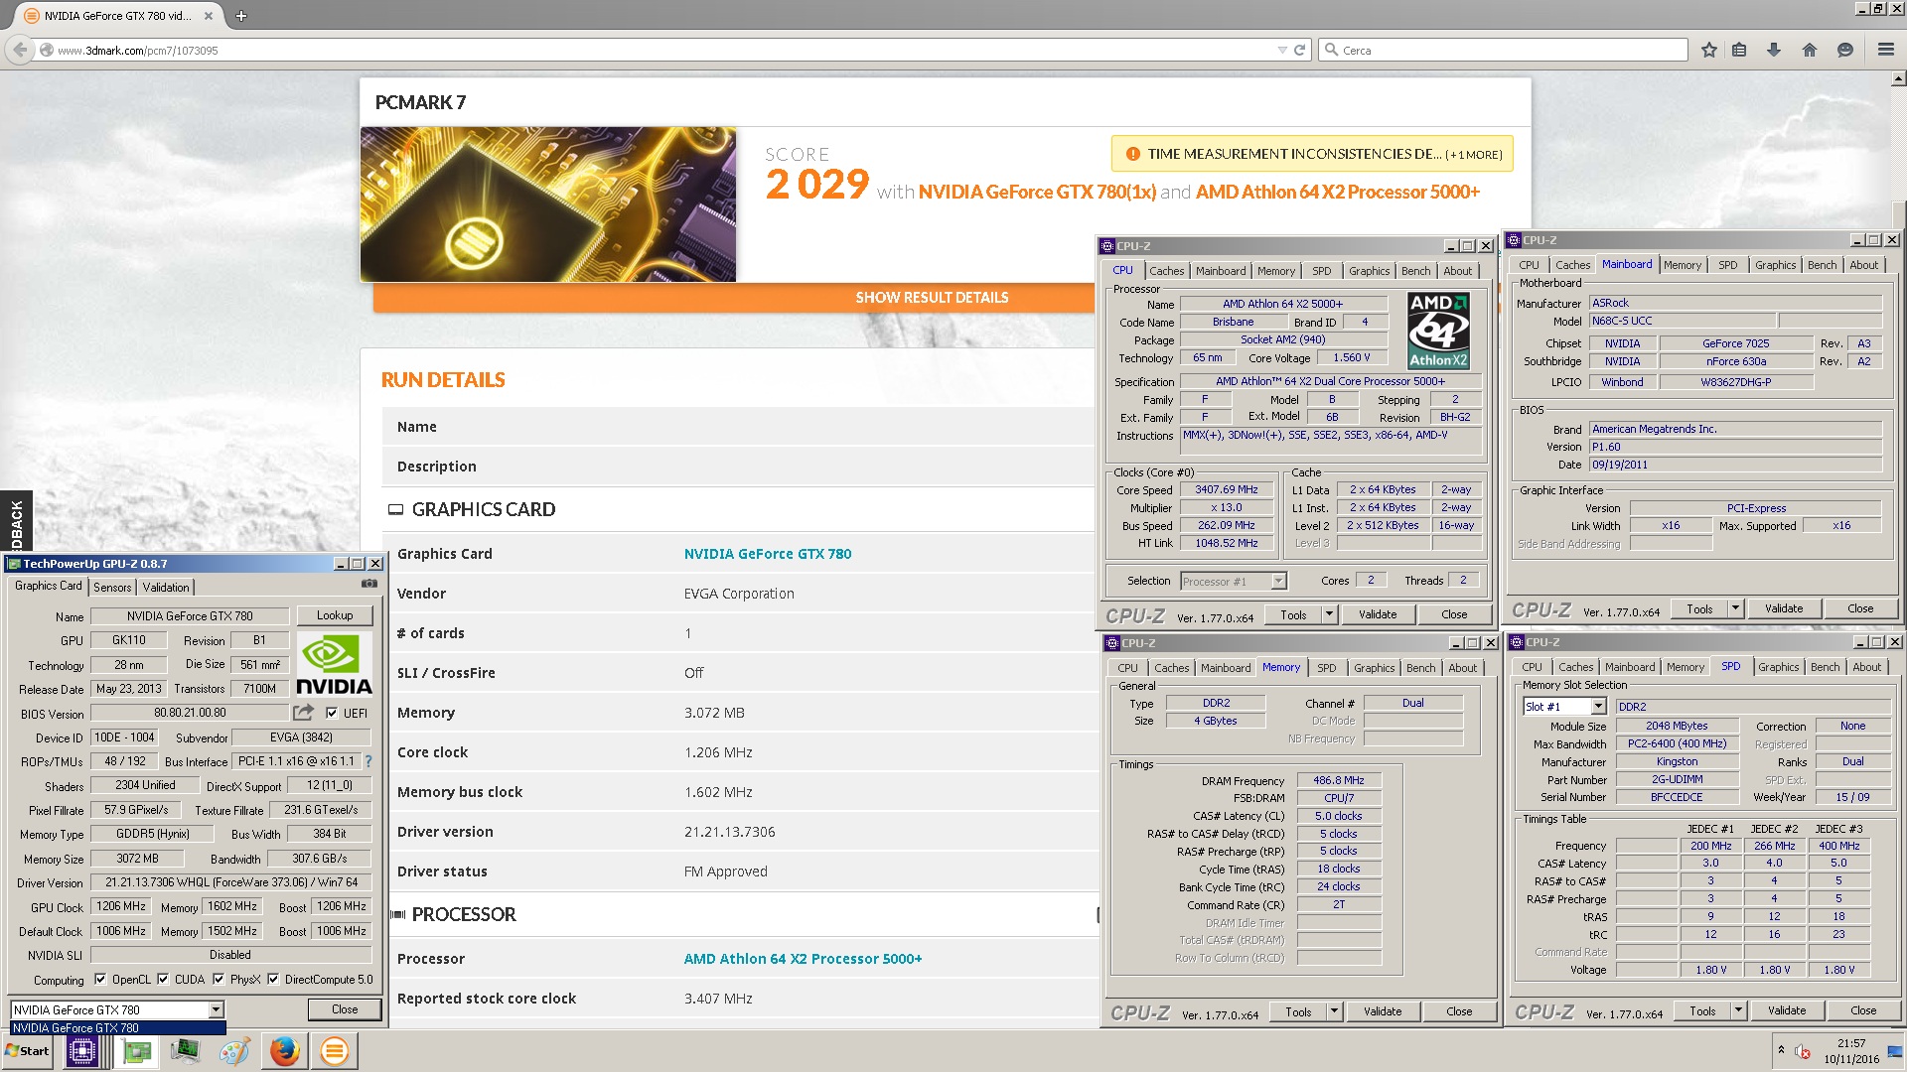Collapse the PROCESSOR section
The image size is (1907, 1072).
point(397,914)
